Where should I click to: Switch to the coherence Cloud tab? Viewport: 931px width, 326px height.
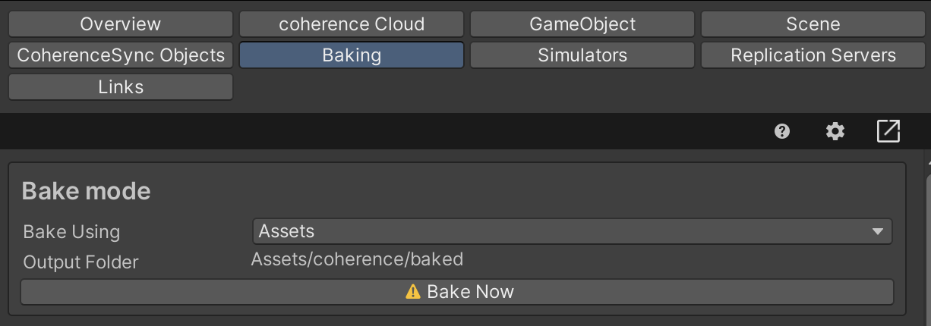point(352,24)
